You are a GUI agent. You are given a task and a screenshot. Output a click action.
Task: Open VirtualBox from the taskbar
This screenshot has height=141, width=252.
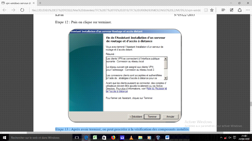(158, 138)
